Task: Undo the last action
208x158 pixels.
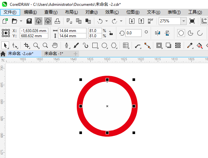Action: (x=100, y=21)
